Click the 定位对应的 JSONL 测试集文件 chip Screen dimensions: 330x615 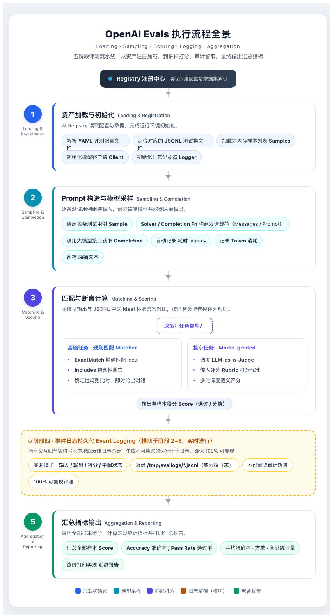[173, 141]
